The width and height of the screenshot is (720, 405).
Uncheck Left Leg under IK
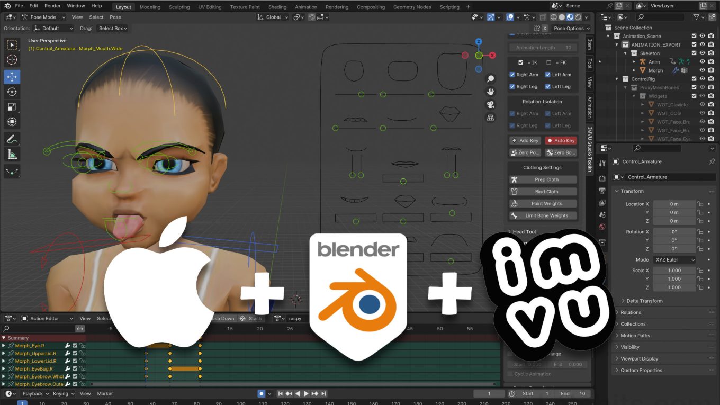coord(547,87)
